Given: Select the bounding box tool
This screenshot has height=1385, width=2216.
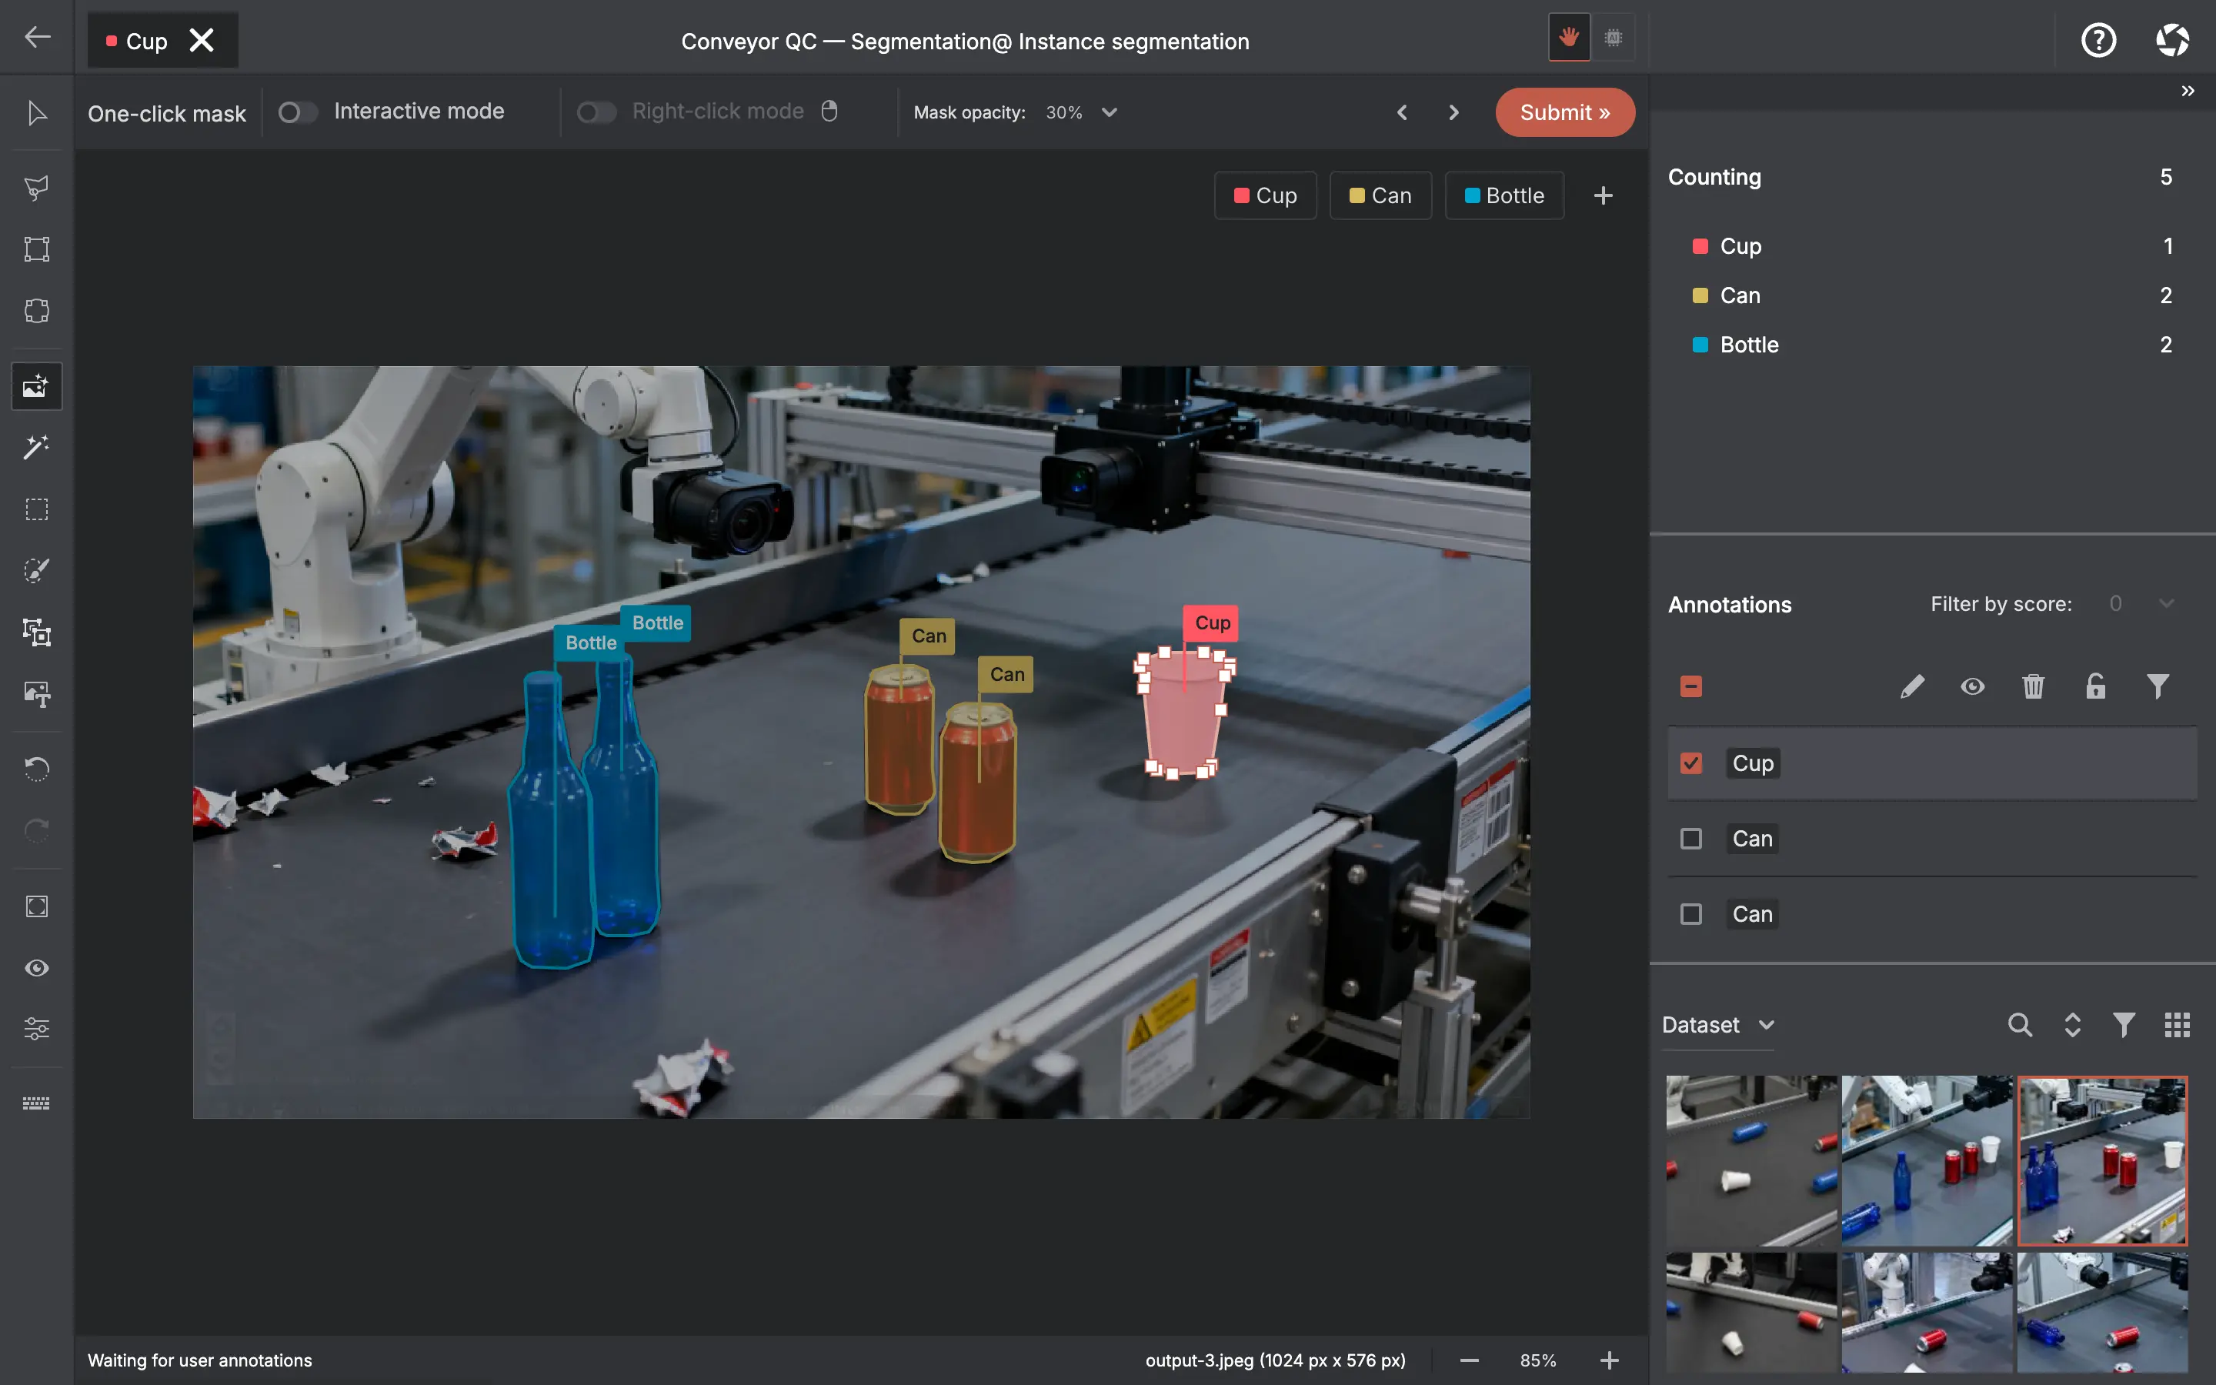Looking at the screenshot, I should 37,249.
